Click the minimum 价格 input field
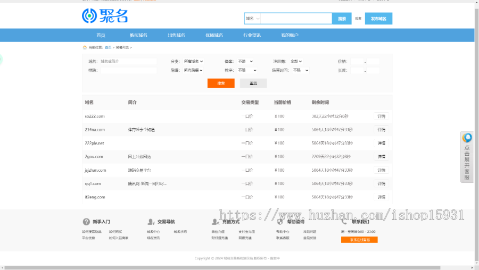This screenshot has width=479, height=270. click(x=357, y=61)
